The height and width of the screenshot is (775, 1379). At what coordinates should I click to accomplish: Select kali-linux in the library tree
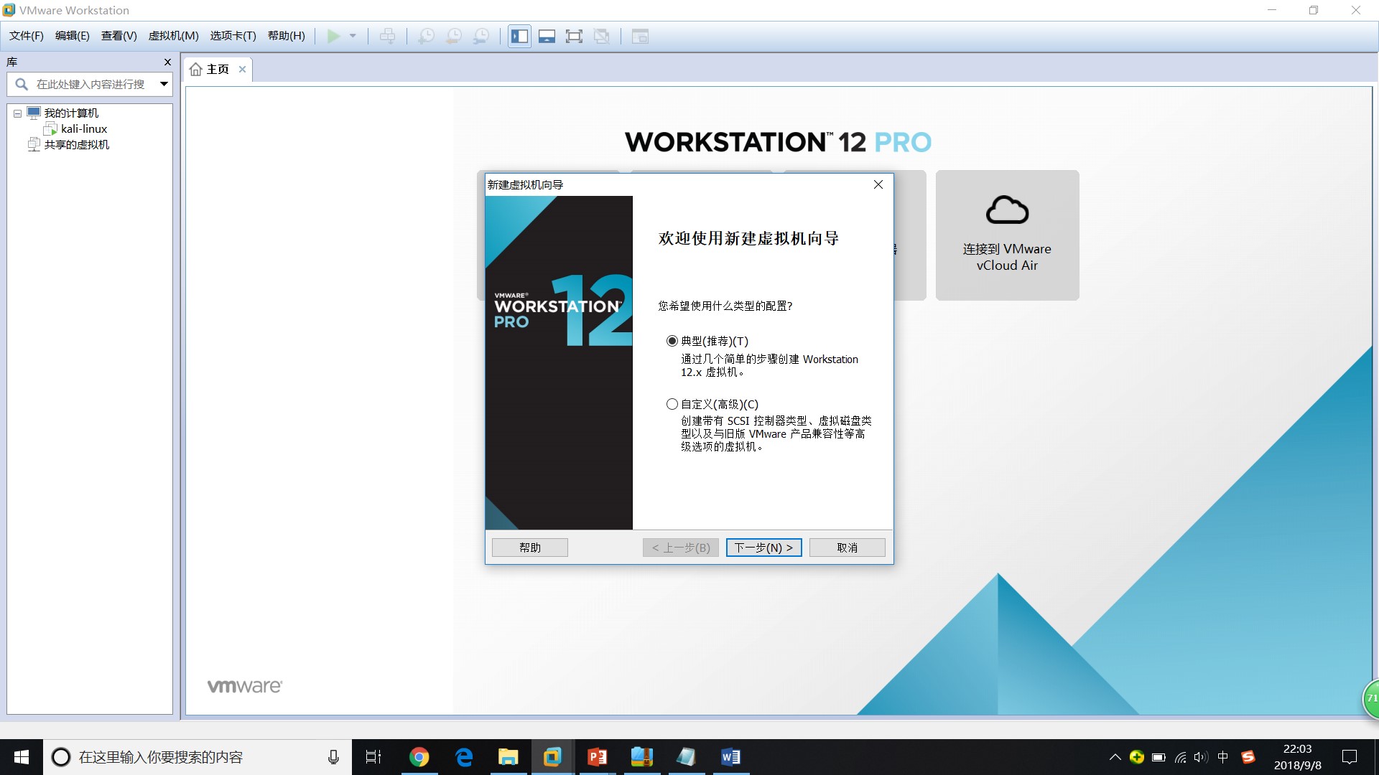pyautogui.click(x=83, y=129)
